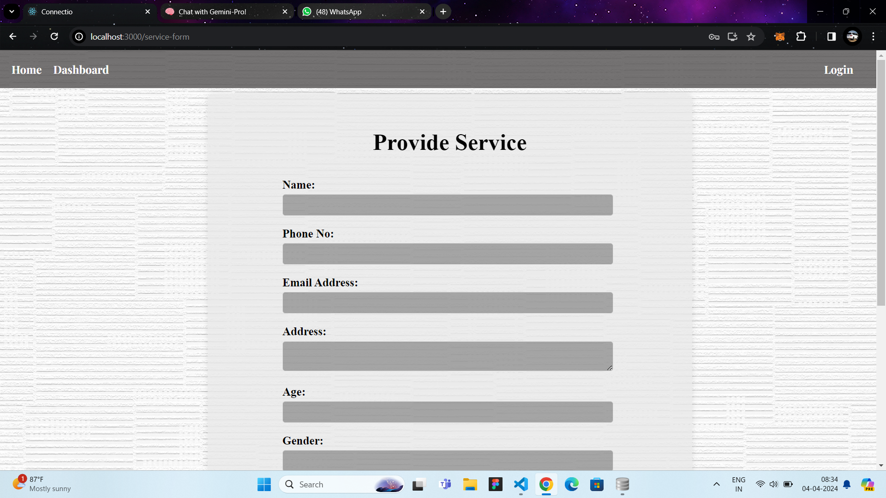This screenshot has height=498, width=886.
Task: Switch to Chat with Gemini-Pro tab
Action: pyautogui.click(x=212, y=12)
